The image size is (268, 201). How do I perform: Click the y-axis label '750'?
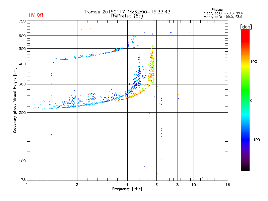pyautogui.click(x=22, y=21)
